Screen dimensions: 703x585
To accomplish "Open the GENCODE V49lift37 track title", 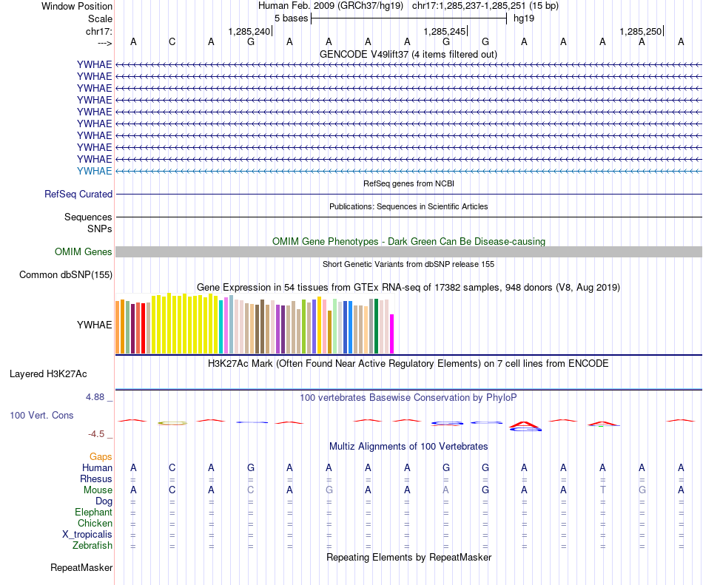I will coord(408,54).
